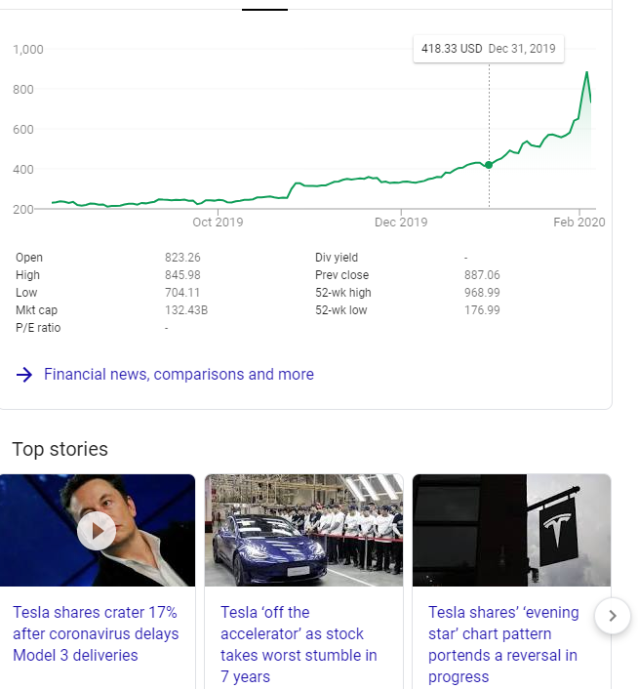Click the Prev close value 887.06
Viewport: 638px width, 689px height.
click(482, 274)
